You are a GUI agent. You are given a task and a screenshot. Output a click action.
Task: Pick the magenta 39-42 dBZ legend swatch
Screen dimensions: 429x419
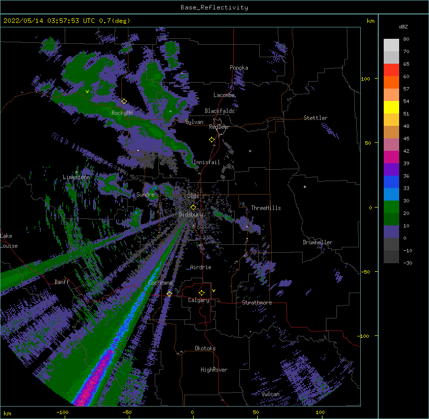tap(391, 157)
